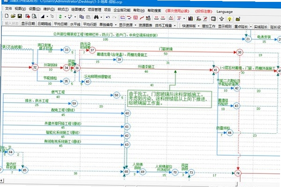Screen dimensions: 281x187
Task: Click the red curve line icon
Action: [142, 18]
